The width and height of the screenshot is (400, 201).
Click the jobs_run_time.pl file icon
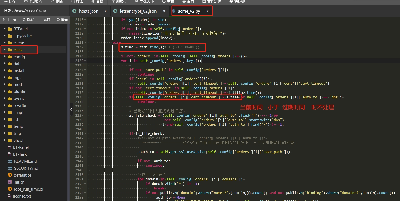pos(10,189)
